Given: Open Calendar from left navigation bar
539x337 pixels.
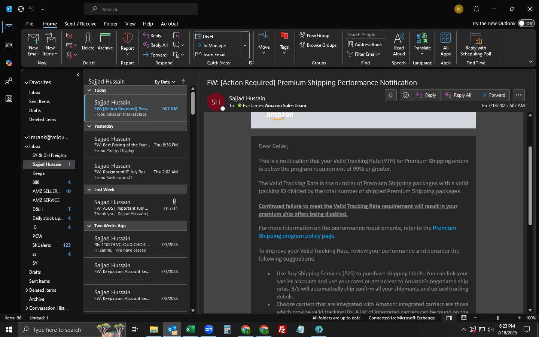Looking at the screenshot, I should pos(9,45).
